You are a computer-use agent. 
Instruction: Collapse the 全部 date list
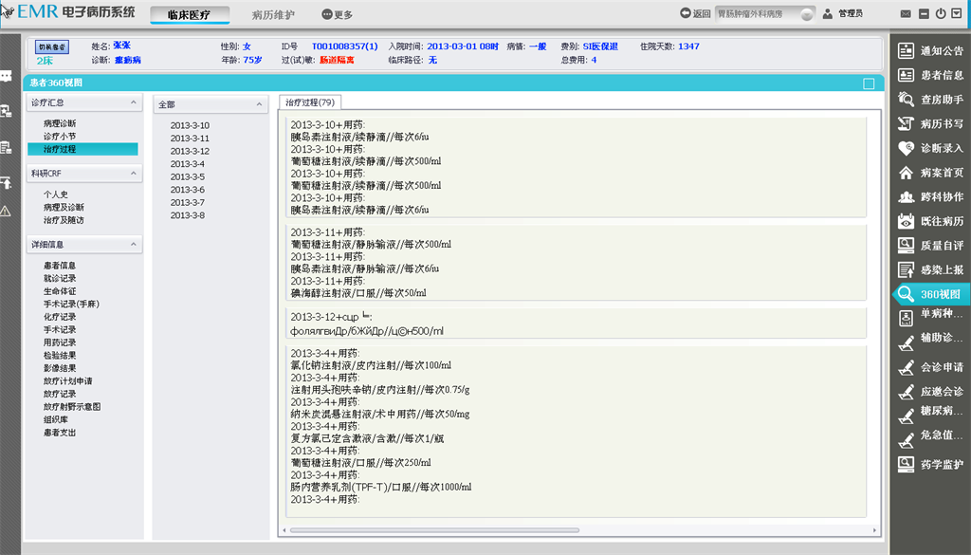click(x=259, y=105)
